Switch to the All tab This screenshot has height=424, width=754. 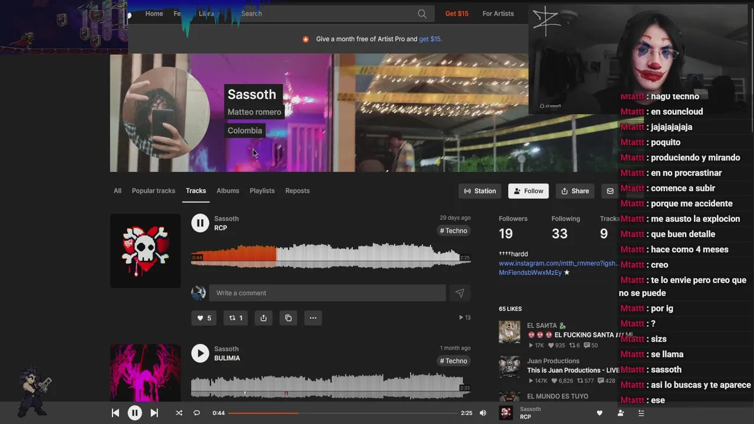(x=117, y=191)
